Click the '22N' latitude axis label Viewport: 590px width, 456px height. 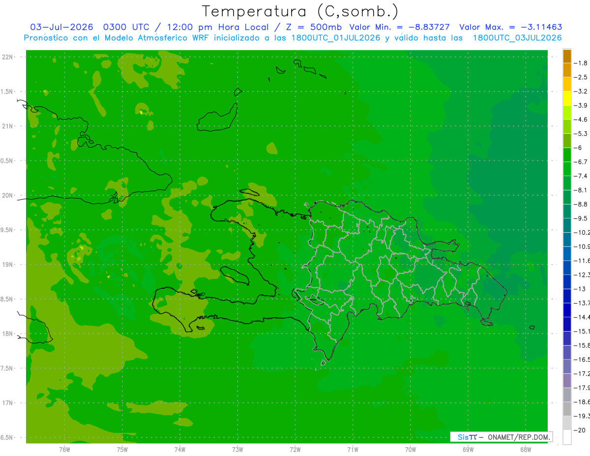click(7, 57)
